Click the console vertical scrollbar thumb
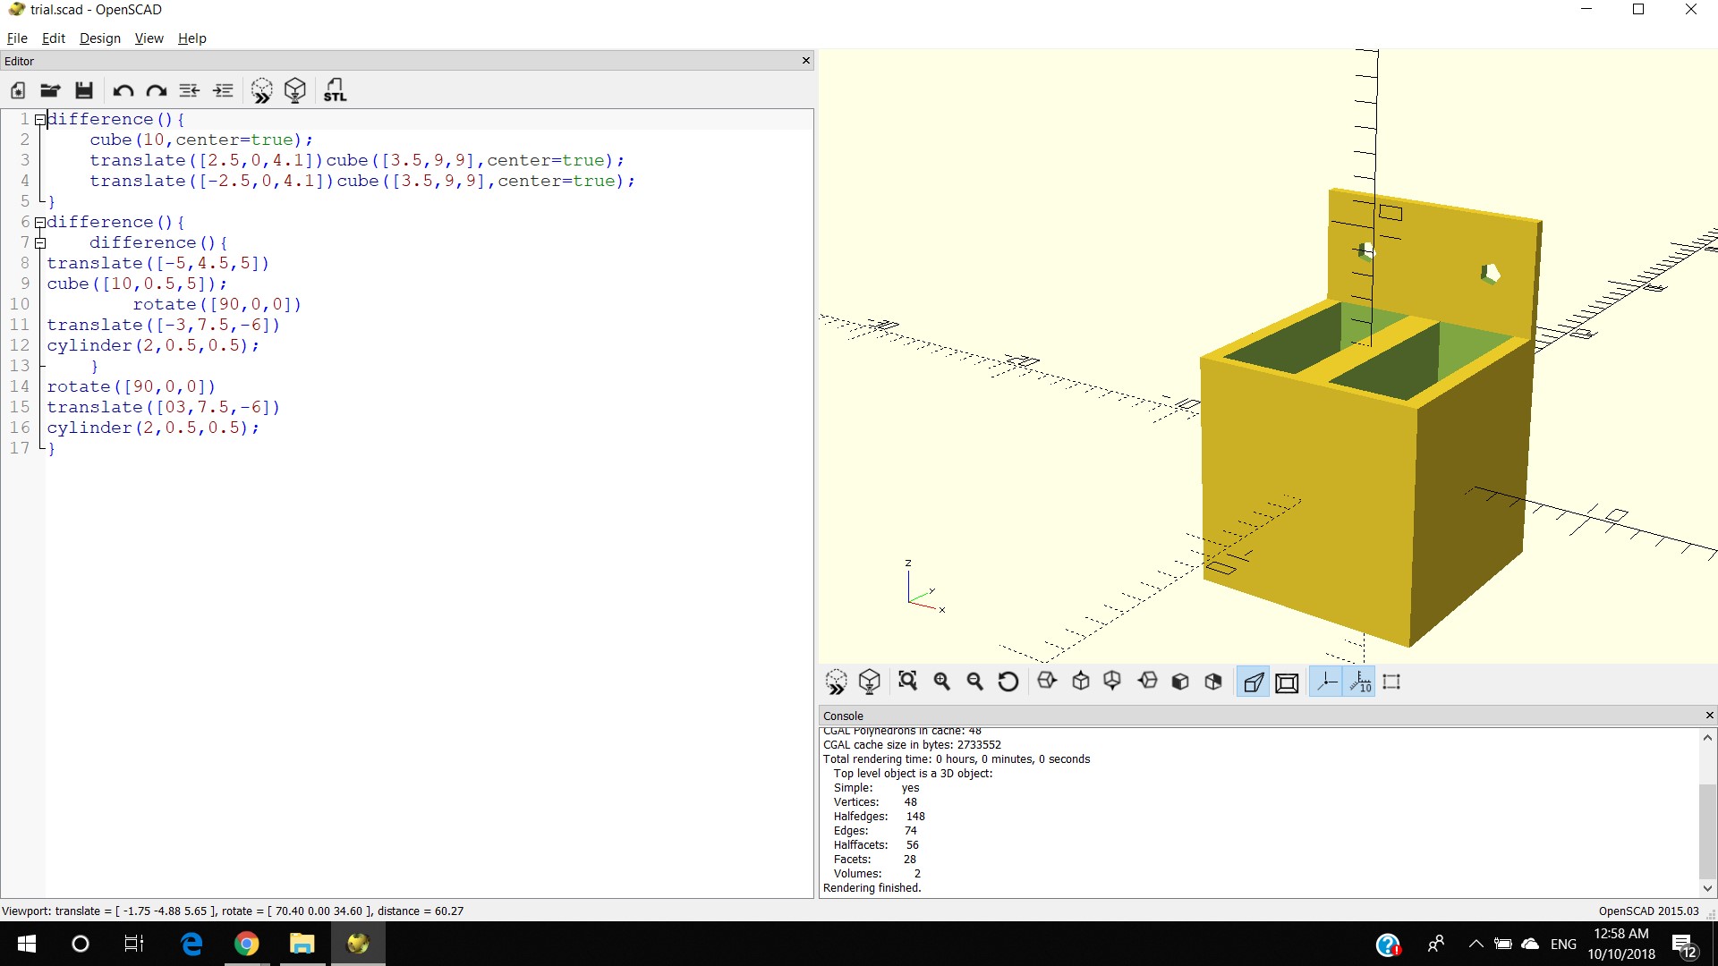1718x966 pixels. pos(1707,832)
